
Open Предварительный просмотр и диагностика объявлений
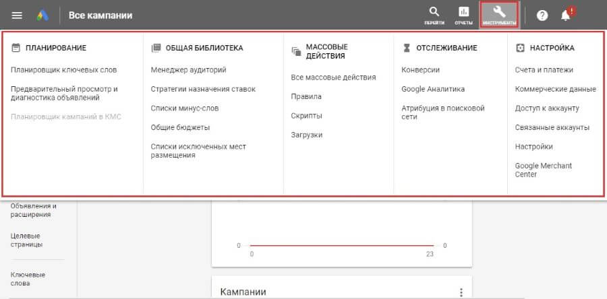(64, 94)
